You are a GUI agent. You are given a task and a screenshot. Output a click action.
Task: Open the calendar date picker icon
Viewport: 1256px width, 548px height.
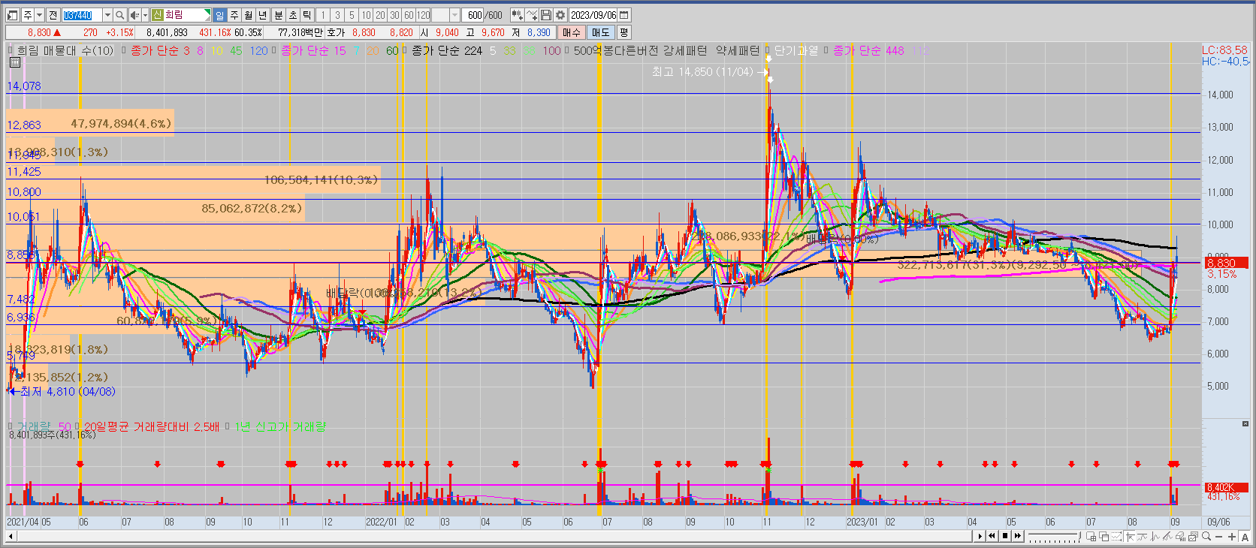click(x=624, y=15)
